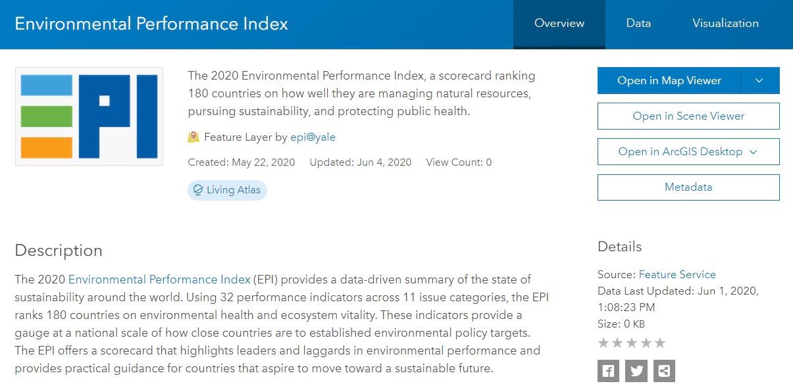This screenshot has width=793, height=390.
Task: Toggle the Living Atlas tag
Action: (227, 190)
